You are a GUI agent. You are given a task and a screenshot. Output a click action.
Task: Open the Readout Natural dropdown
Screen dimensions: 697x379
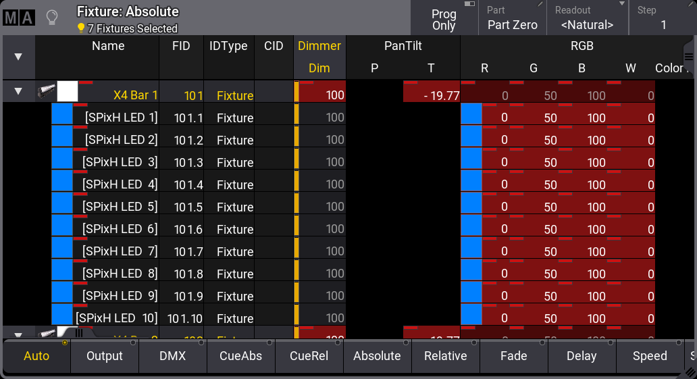(587, 19)
